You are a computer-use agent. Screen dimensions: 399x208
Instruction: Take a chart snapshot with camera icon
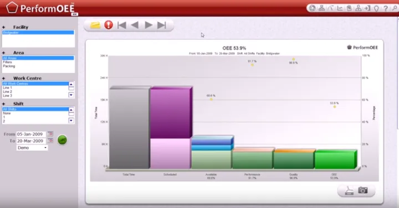pos(363,190)
